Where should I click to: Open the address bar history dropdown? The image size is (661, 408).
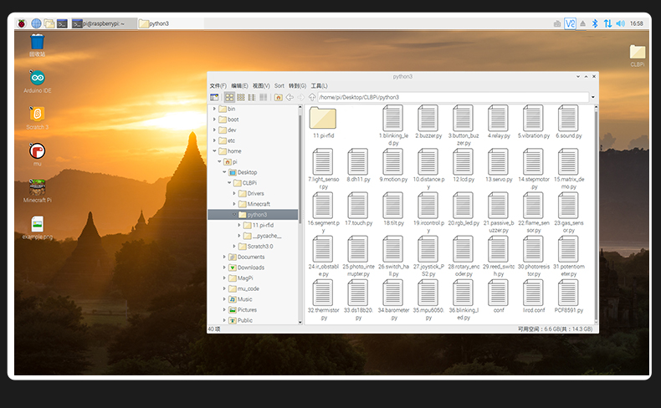coord(593,97)
